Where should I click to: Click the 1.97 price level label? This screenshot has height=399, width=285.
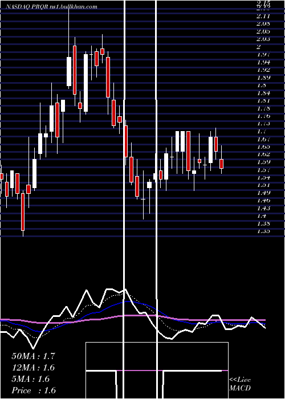[263, 55]
